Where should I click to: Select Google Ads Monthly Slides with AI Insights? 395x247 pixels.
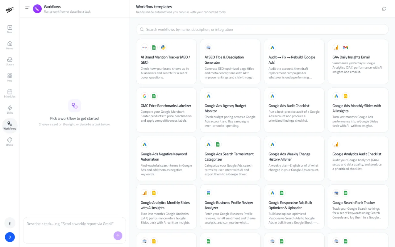(x=358, y=110)
